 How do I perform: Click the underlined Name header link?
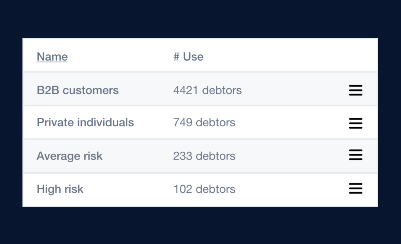(52, 57)
